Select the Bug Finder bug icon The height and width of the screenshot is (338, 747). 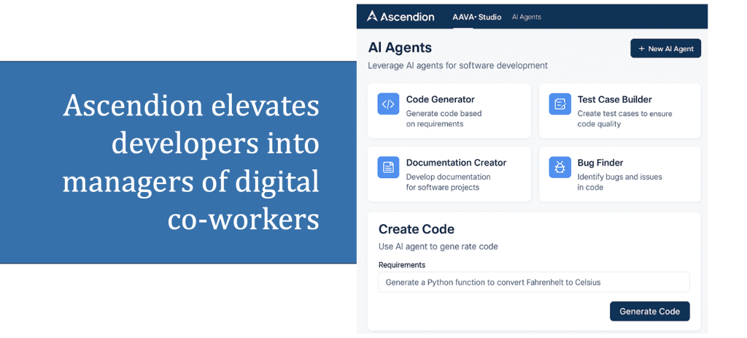click(x=560, y=167)
